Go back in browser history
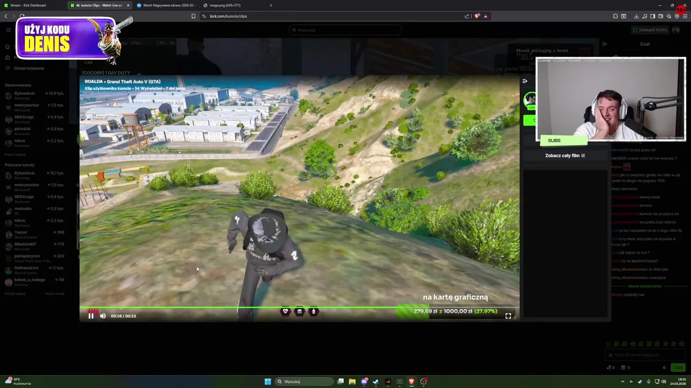The height and width of the screenshot is (388, 691). [6, 16]
